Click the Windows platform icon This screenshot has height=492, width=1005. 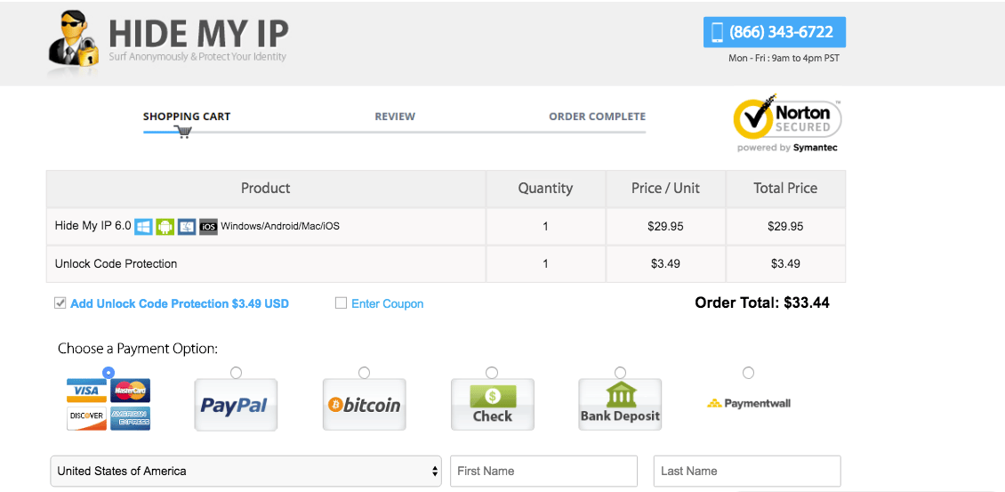[x=143, y=226]
